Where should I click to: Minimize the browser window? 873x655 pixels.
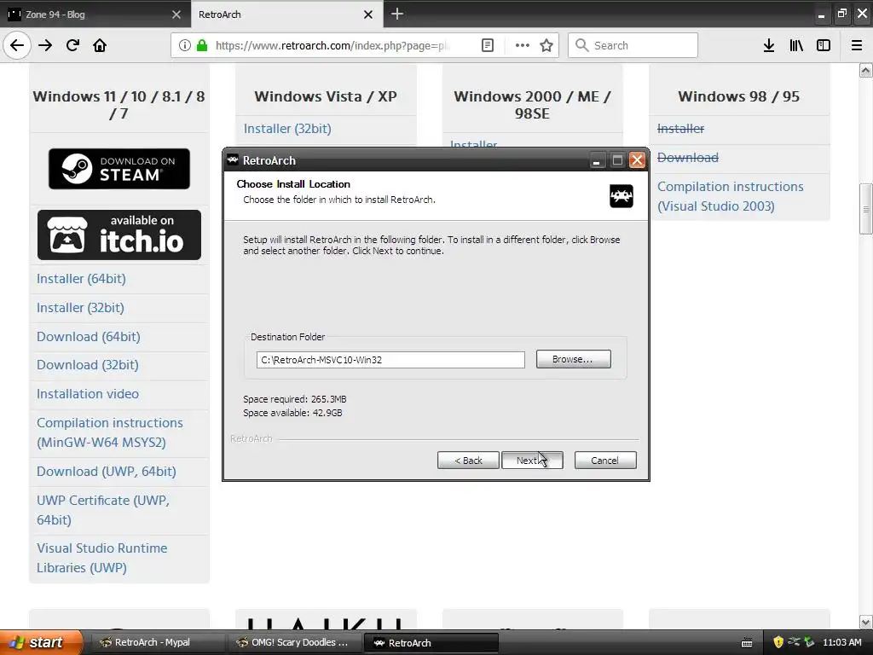click(821, 14)
